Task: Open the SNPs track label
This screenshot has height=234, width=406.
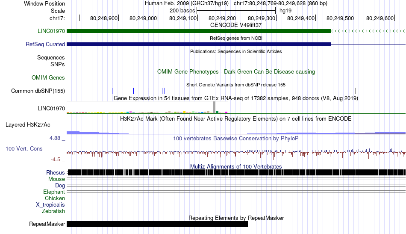Action: 58,64
